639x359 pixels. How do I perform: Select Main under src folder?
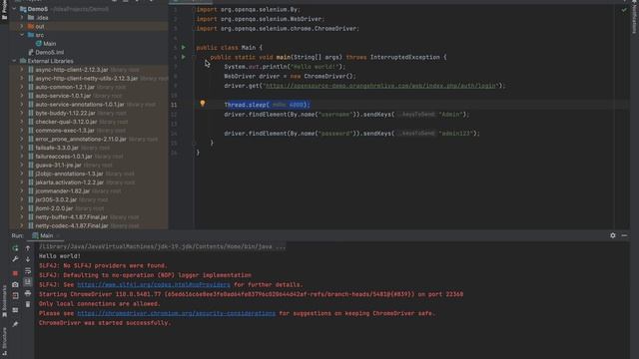click(50, 44)
